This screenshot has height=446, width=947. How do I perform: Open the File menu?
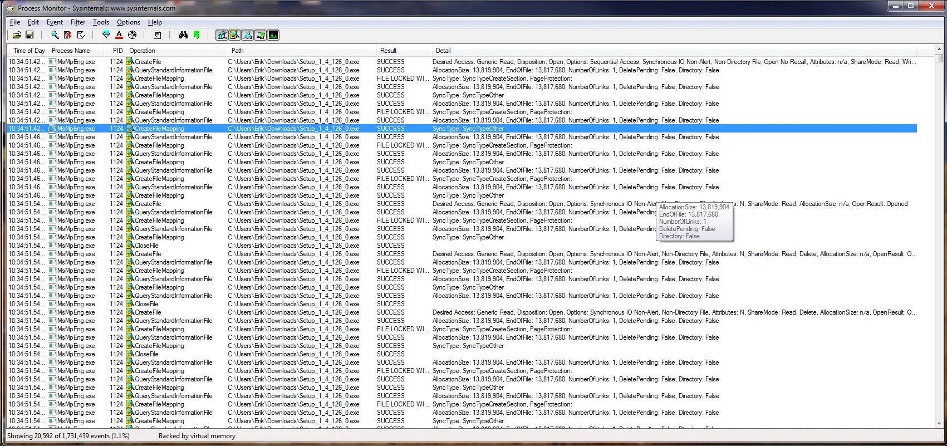tap(15, 22)
